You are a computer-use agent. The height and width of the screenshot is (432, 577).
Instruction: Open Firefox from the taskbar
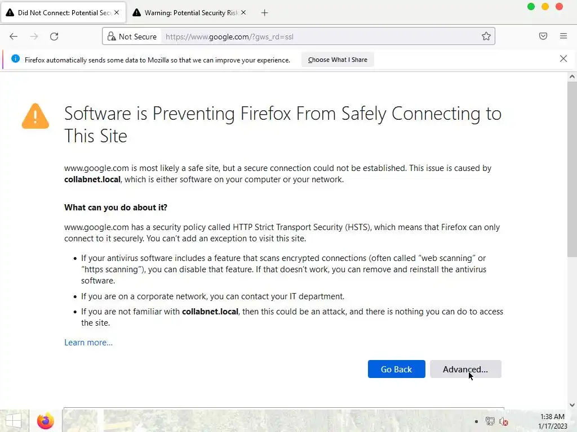(45, 421)
